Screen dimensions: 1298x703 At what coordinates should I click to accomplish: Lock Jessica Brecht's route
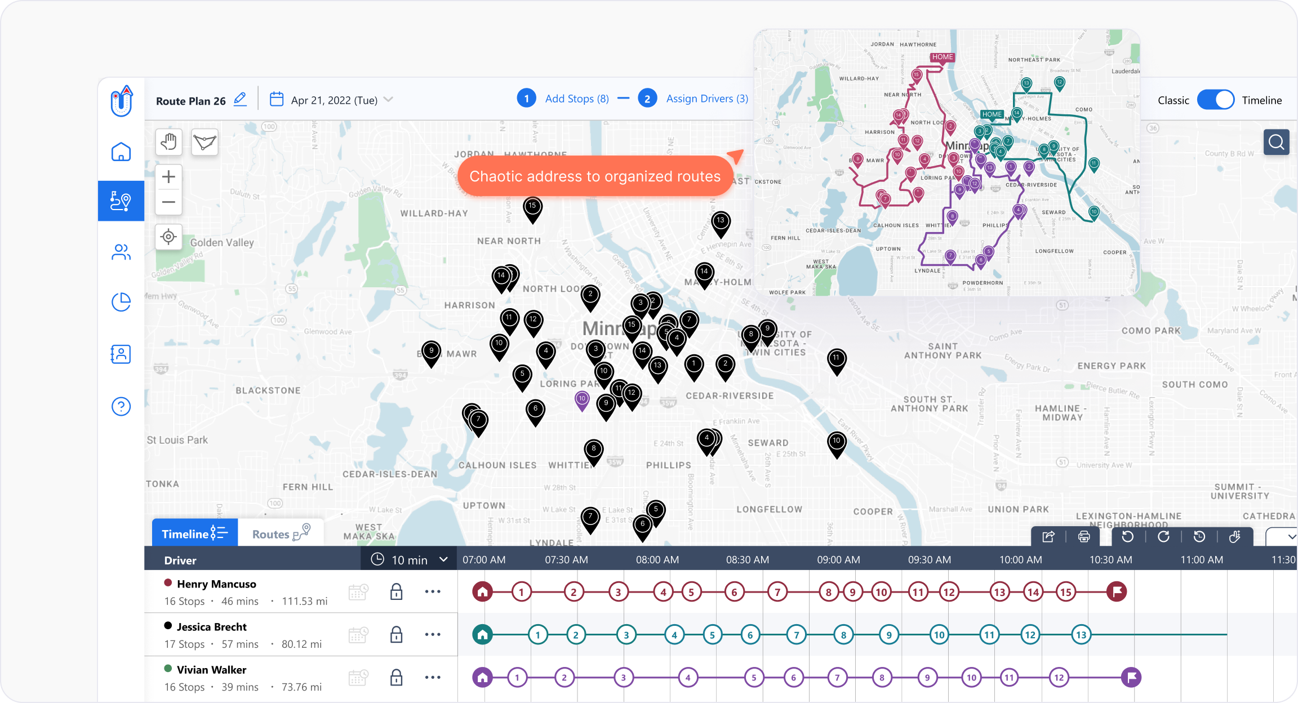[x=396, y=634]
